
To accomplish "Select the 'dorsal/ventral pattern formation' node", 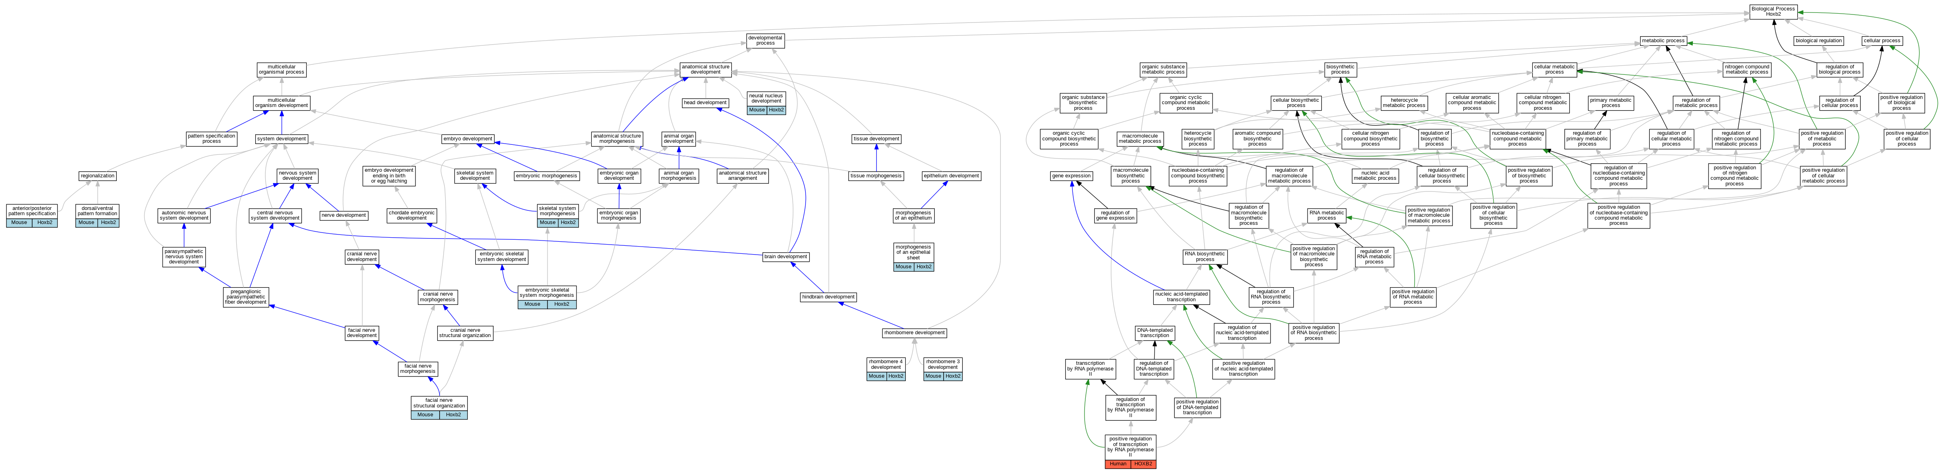I will click(98, 211).
